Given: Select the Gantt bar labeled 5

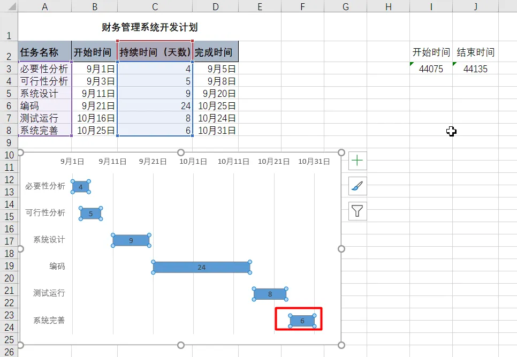Looking at the screenshot, I should click(x=90, y=214).
